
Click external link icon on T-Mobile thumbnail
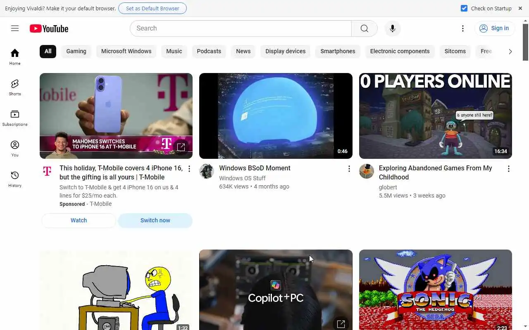(x=181, y=147)
